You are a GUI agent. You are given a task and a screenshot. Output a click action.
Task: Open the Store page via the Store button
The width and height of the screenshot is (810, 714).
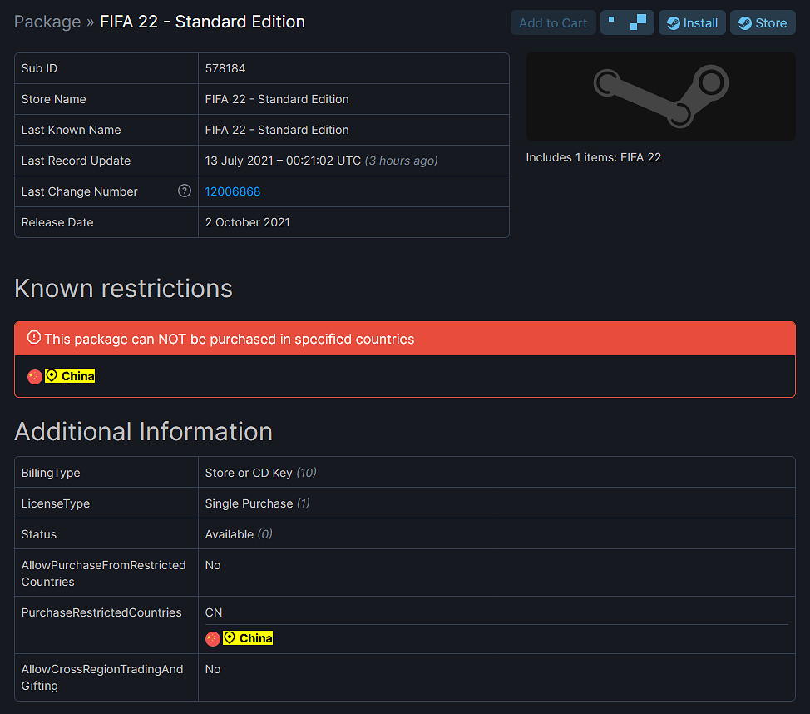(x=763, y=22)
